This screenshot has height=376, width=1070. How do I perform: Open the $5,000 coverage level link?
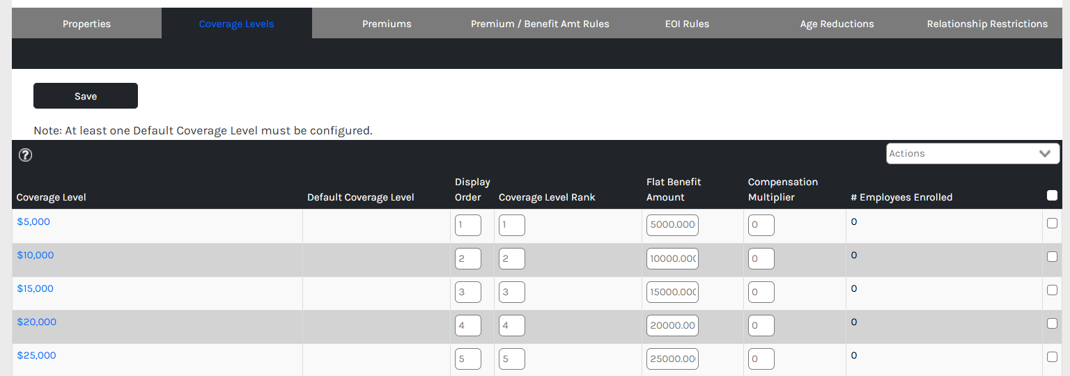coord(33,222)
